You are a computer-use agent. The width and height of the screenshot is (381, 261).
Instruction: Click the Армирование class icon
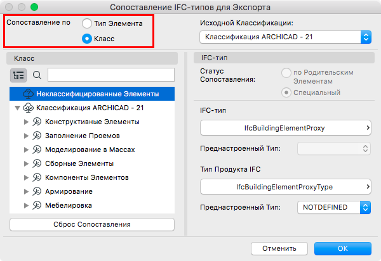pos(36,191)
